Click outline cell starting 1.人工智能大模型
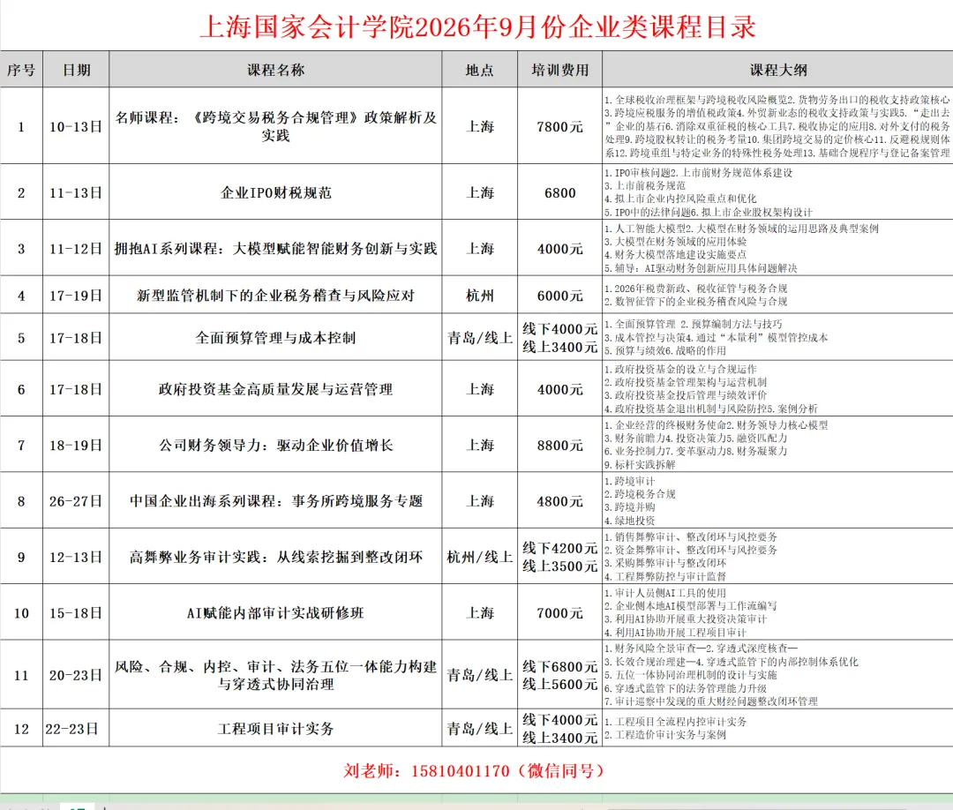953x810 pixels. [x=778, y=248]
